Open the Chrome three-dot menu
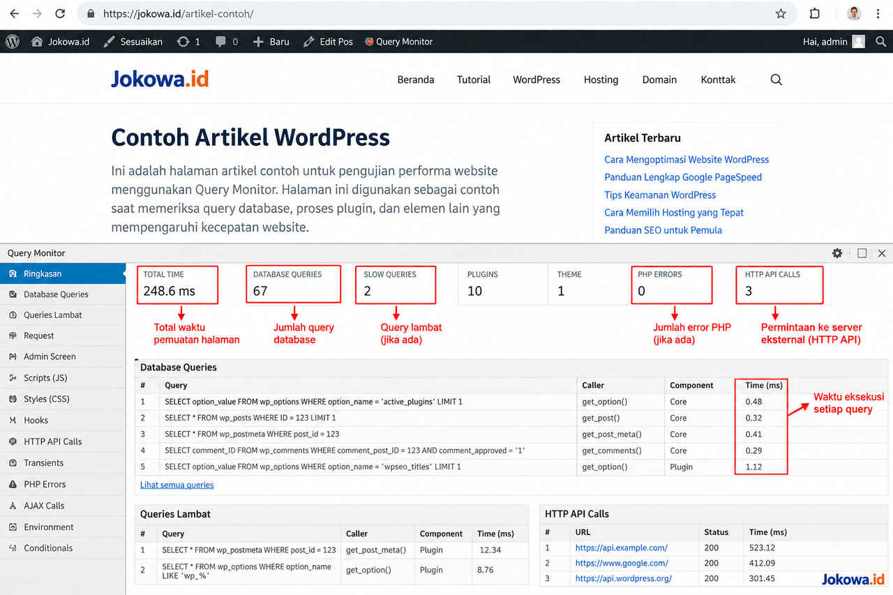This screenshot has height=595, width=893. pyautogui.click(x=878, y=14)
